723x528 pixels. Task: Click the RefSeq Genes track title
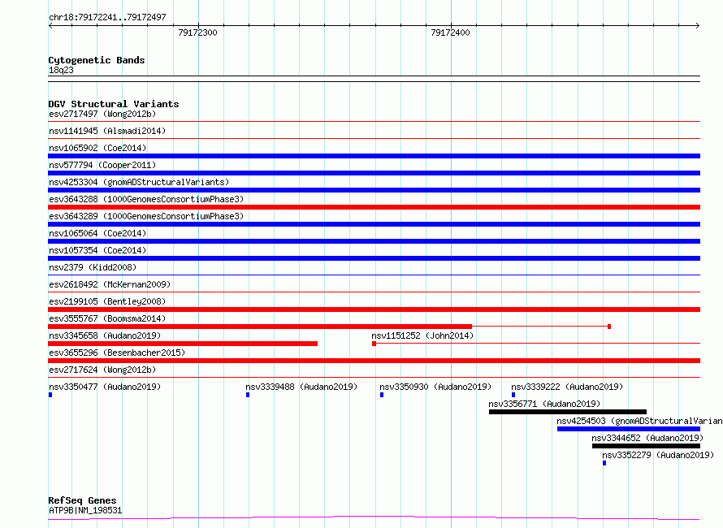pos(82,500)
